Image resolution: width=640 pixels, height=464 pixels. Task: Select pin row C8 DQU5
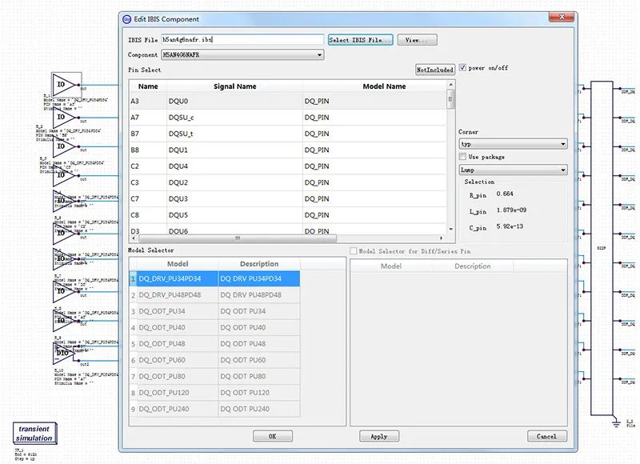click(x=288, y=215)
